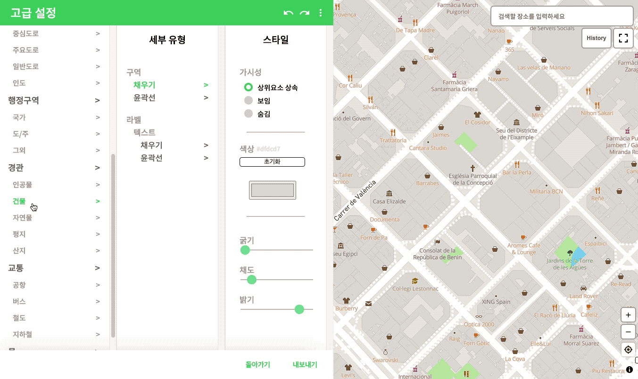Viewport: 638px width, 379px height.
Task: Click the building icon at Seu del Districte
Action: click(x=517, y=122)
